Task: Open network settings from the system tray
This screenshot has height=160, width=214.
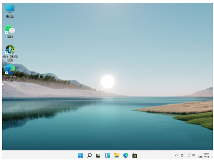Action: point(188,155)
